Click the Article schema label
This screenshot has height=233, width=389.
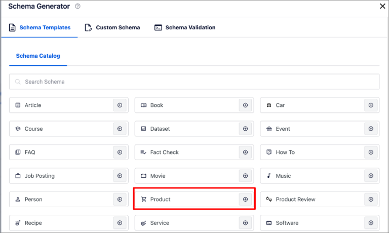pyautogui.click(x=33, y=105)
